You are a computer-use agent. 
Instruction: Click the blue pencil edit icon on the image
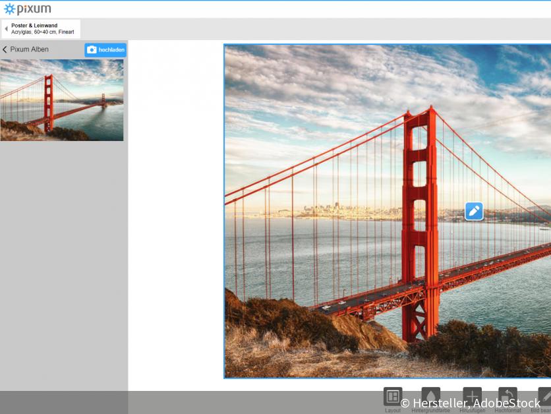click(x=474, y=211)
